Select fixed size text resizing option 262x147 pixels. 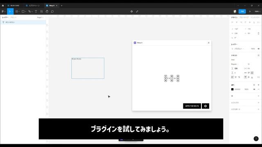coord(252,73)
